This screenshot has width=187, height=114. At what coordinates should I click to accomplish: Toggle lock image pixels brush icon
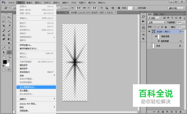[159, 27]
